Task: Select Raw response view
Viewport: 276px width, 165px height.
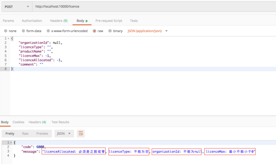Action: [x=25, y=134]
